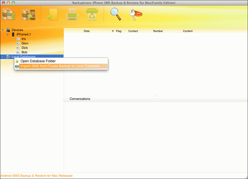Minimize the window with the yellow button
248x179 pixels.
pyautogui.click(x=9, y=2)
